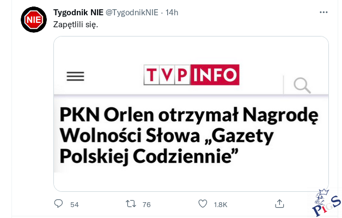View the 54 replies count
The height and width of the screenshot is (218, 342).
(x=75, y=204)
